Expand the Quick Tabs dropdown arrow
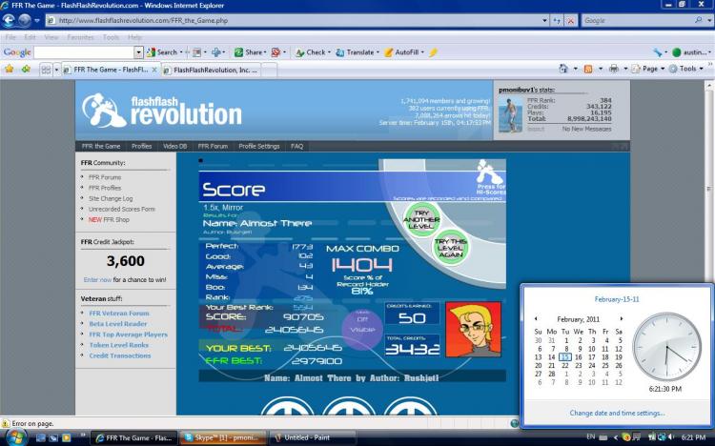 pyautogui.click(x=56, y=70)
